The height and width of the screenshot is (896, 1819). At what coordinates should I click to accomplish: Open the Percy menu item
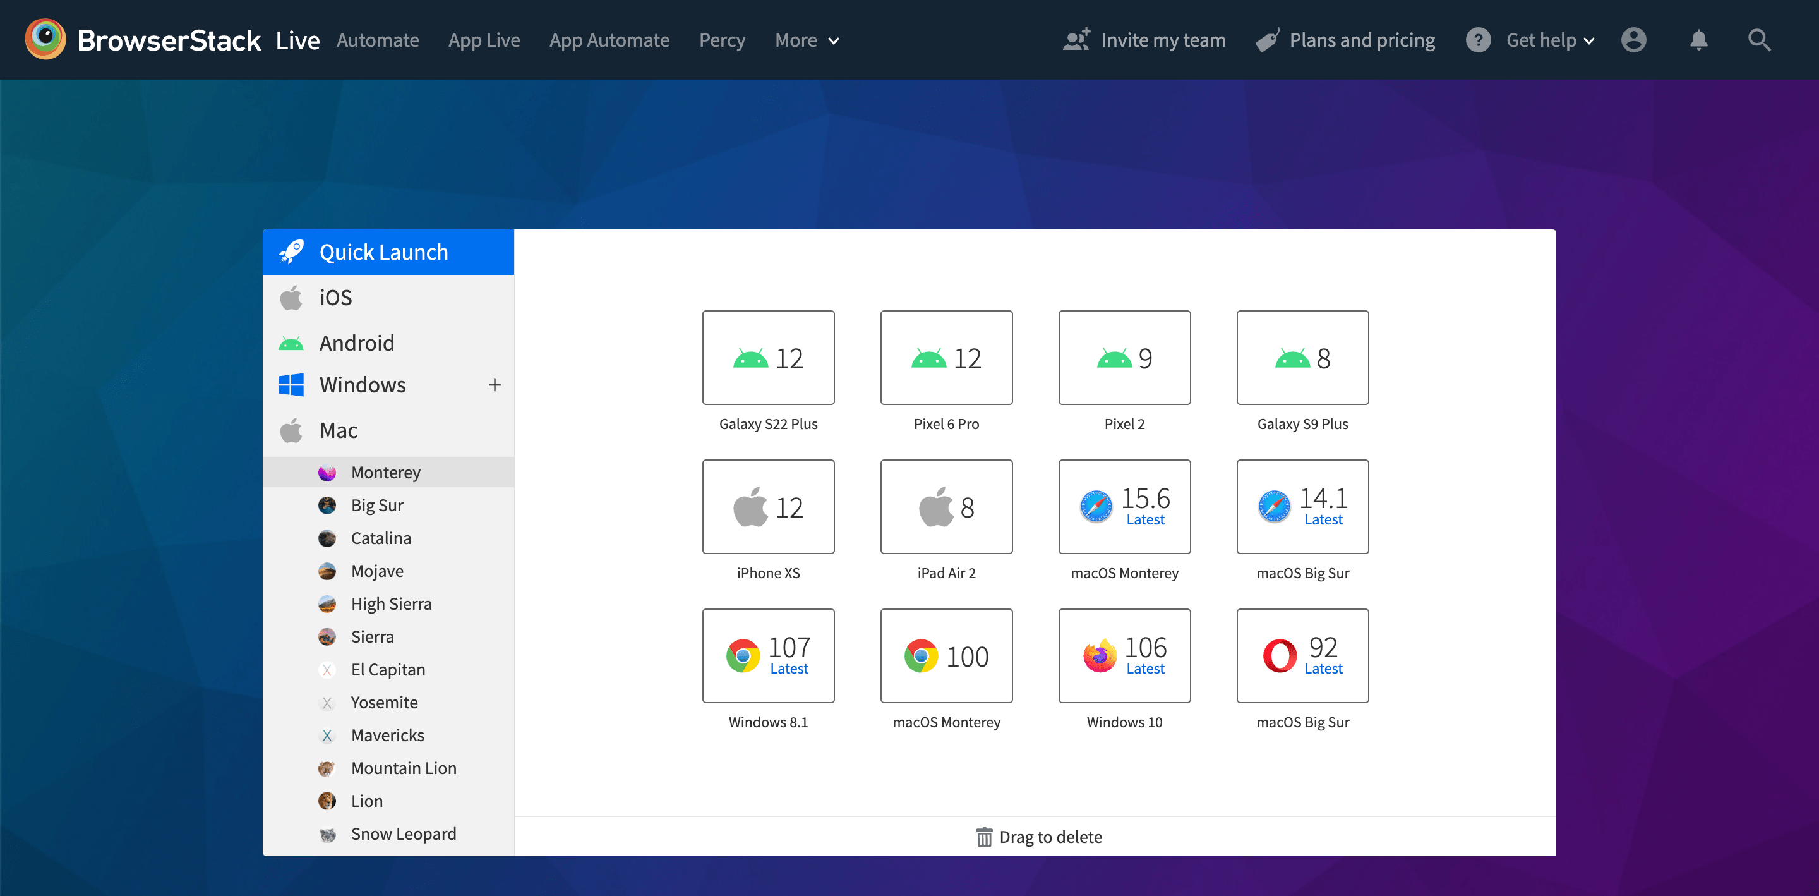pos(722,40)
